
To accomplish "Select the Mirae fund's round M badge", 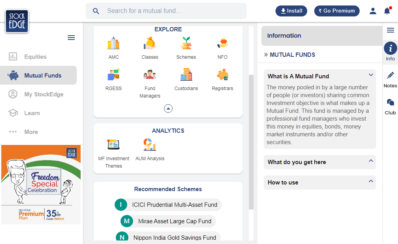I will [x=127, y=221].
